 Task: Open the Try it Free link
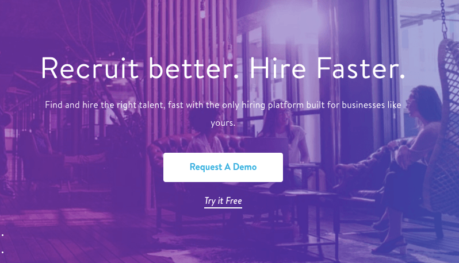click(223, 201)
